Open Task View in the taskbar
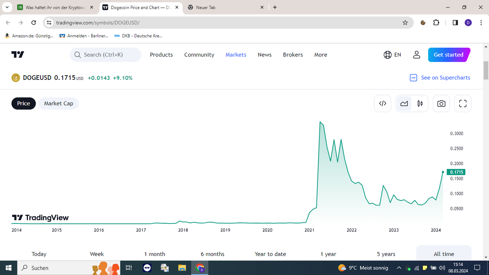This screenshot has height=275, width=489. [129, 268]
